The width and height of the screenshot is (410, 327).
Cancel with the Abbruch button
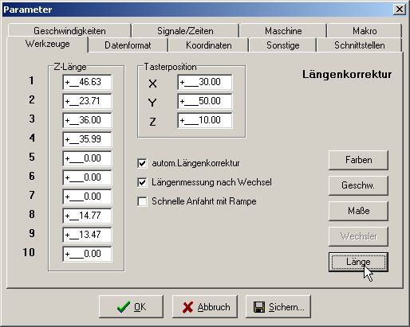click(x=205, y=307)
